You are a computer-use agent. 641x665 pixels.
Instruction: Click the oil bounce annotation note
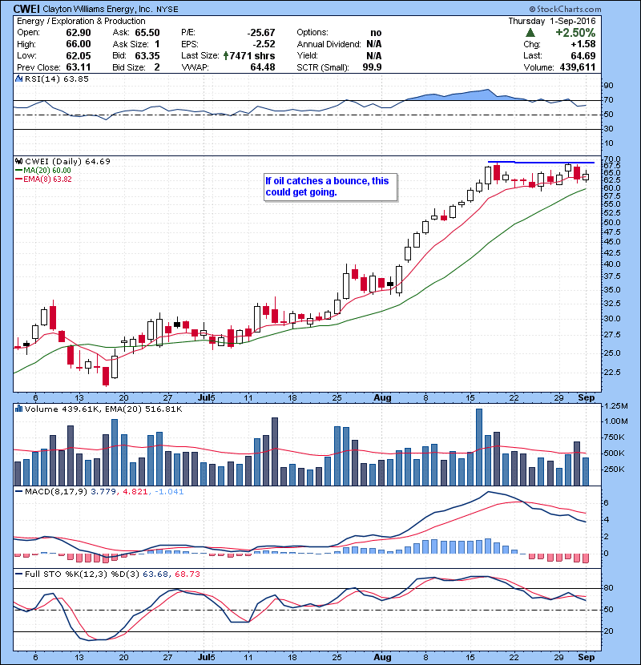[330, 187]
